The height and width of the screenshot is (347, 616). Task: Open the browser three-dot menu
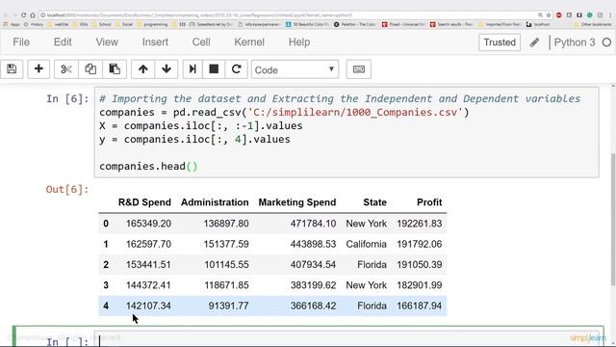(x=611, y=15)
